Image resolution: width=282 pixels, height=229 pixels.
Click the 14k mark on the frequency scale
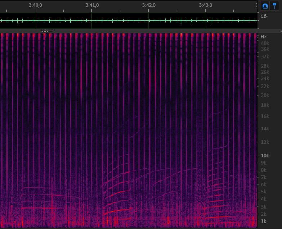click(x=265, y=129)
